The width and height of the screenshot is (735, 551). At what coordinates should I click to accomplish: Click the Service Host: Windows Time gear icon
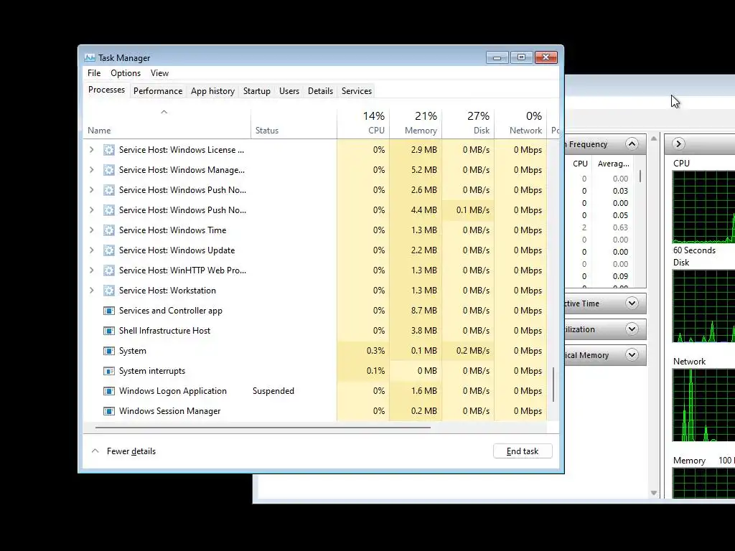pos(109,230)
